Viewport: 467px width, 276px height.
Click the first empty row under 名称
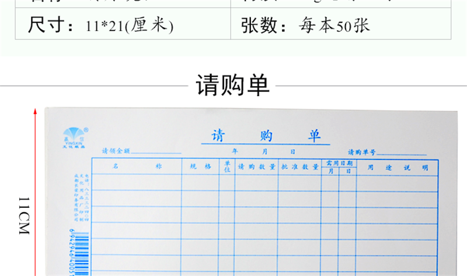pos(137,182)
